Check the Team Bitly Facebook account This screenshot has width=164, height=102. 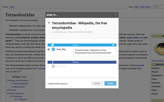pyautogui.click(x=48, y=67)
